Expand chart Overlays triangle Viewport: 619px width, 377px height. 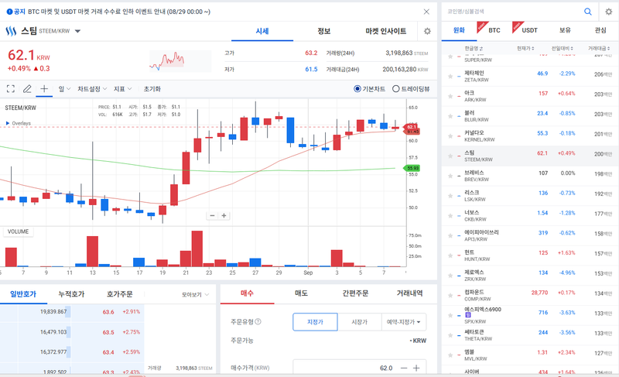8,123
